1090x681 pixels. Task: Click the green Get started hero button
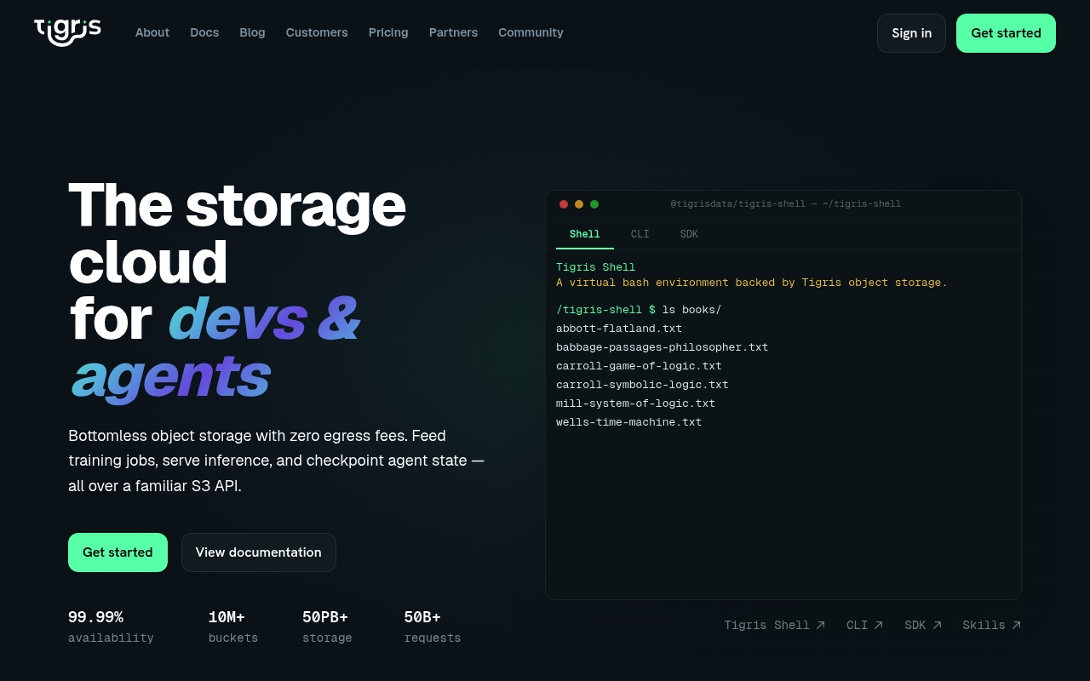click(118, 552)
